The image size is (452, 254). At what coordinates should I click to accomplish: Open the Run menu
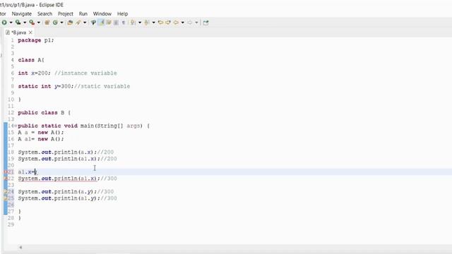coord(83,13)
